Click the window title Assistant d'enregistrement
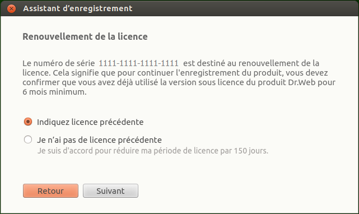Screen dimensions: 359x214 point(78,8)
